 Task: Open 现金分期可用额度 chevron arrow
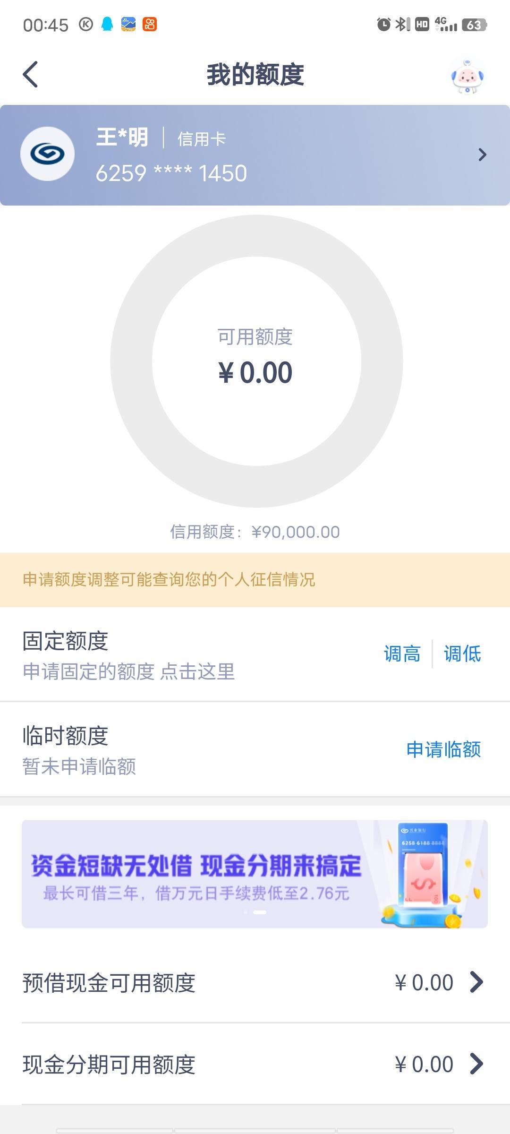[476, 1064]
